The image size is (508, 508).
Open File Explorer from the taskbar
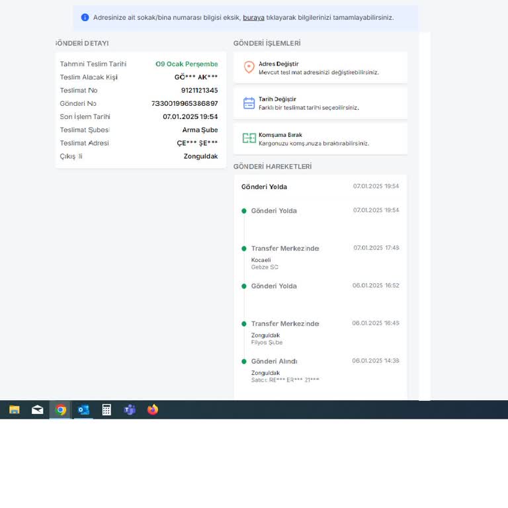click(x=14, y=409)
